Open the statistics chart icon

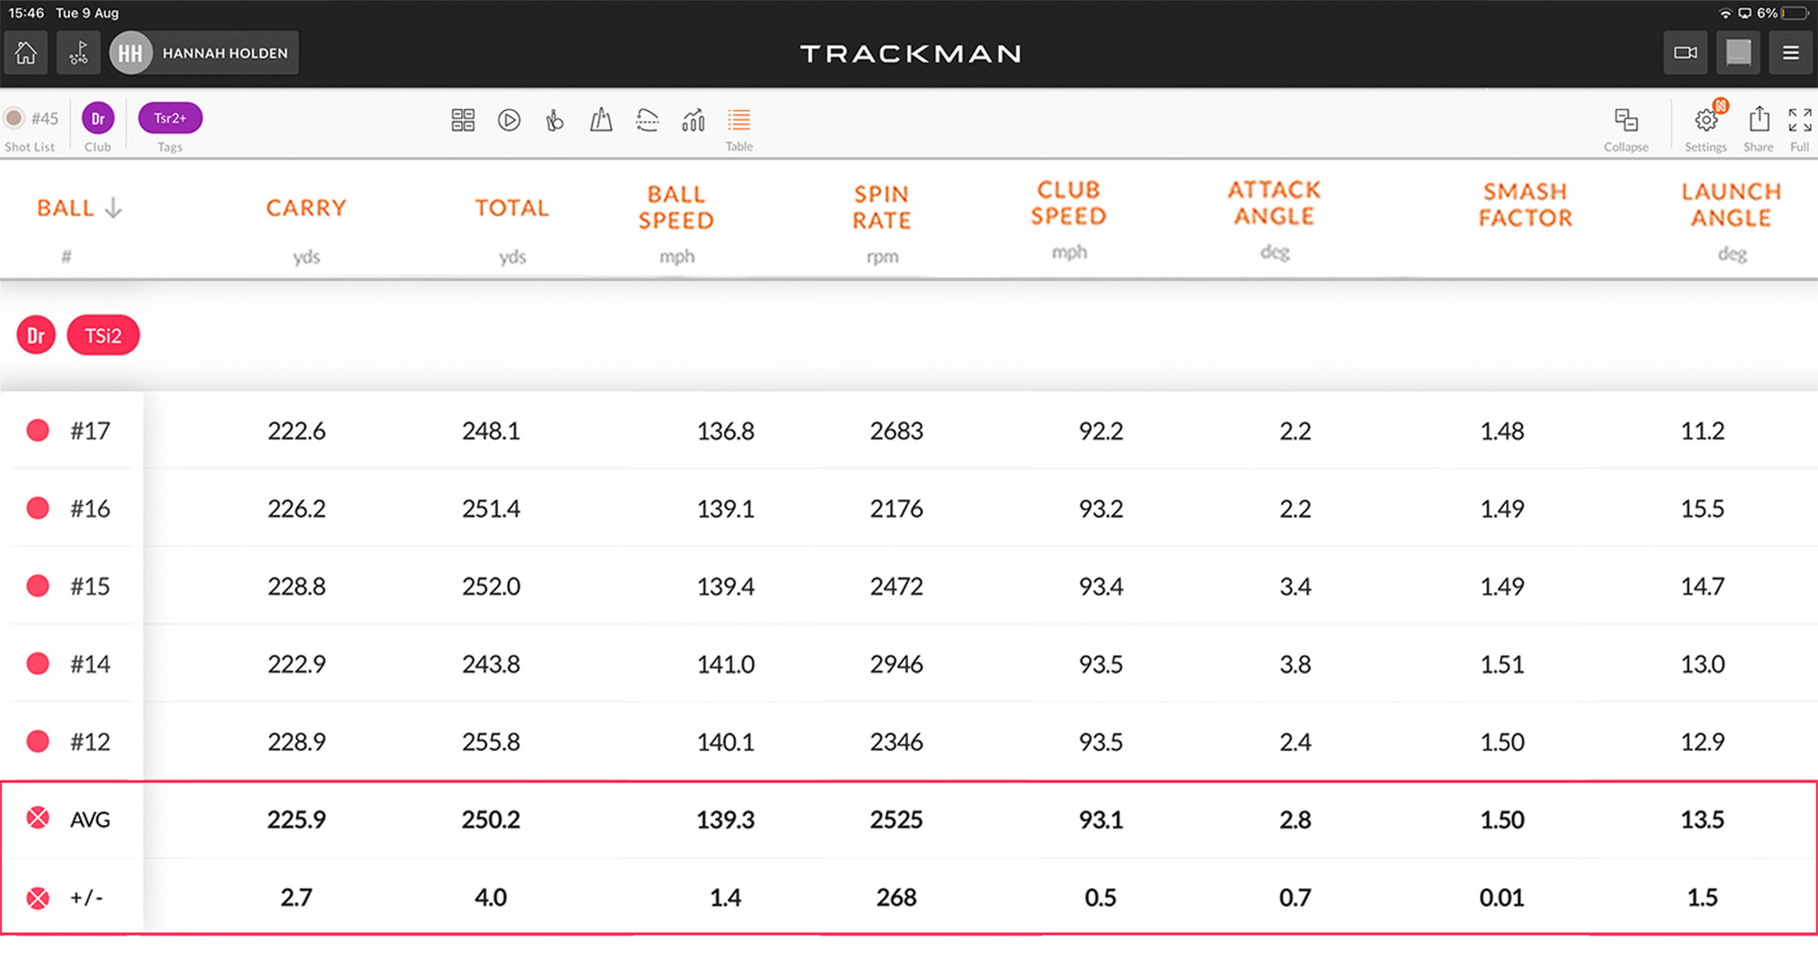click(x=693, y=120)
